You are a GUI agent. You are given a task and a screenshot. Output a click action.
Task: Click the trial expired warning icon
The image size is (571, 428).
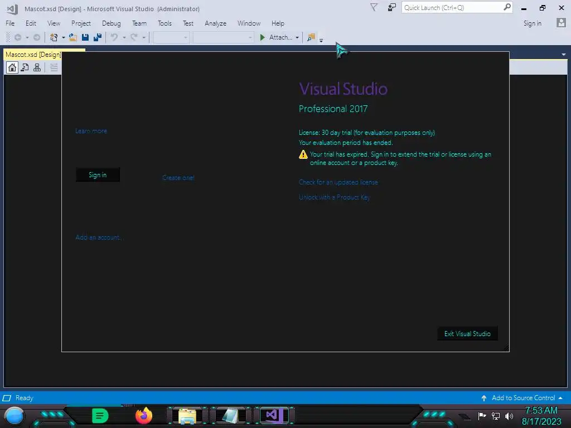[x=303, y=155]
